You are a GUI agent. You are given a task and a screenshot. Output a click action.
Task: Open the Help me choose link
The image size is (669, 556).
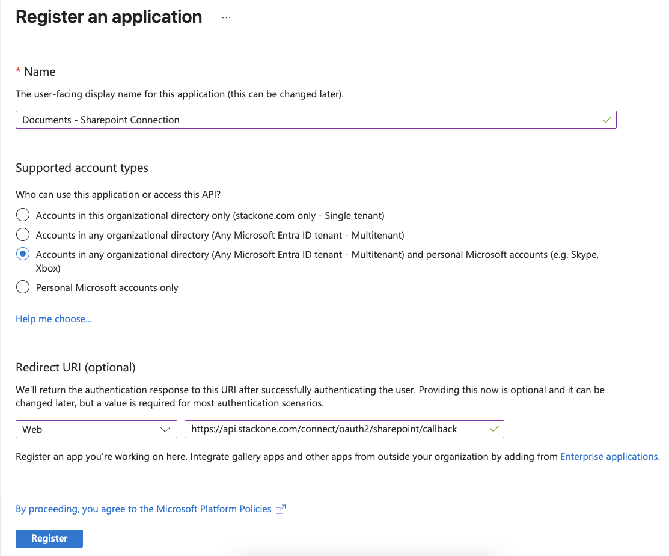[53, 319]
